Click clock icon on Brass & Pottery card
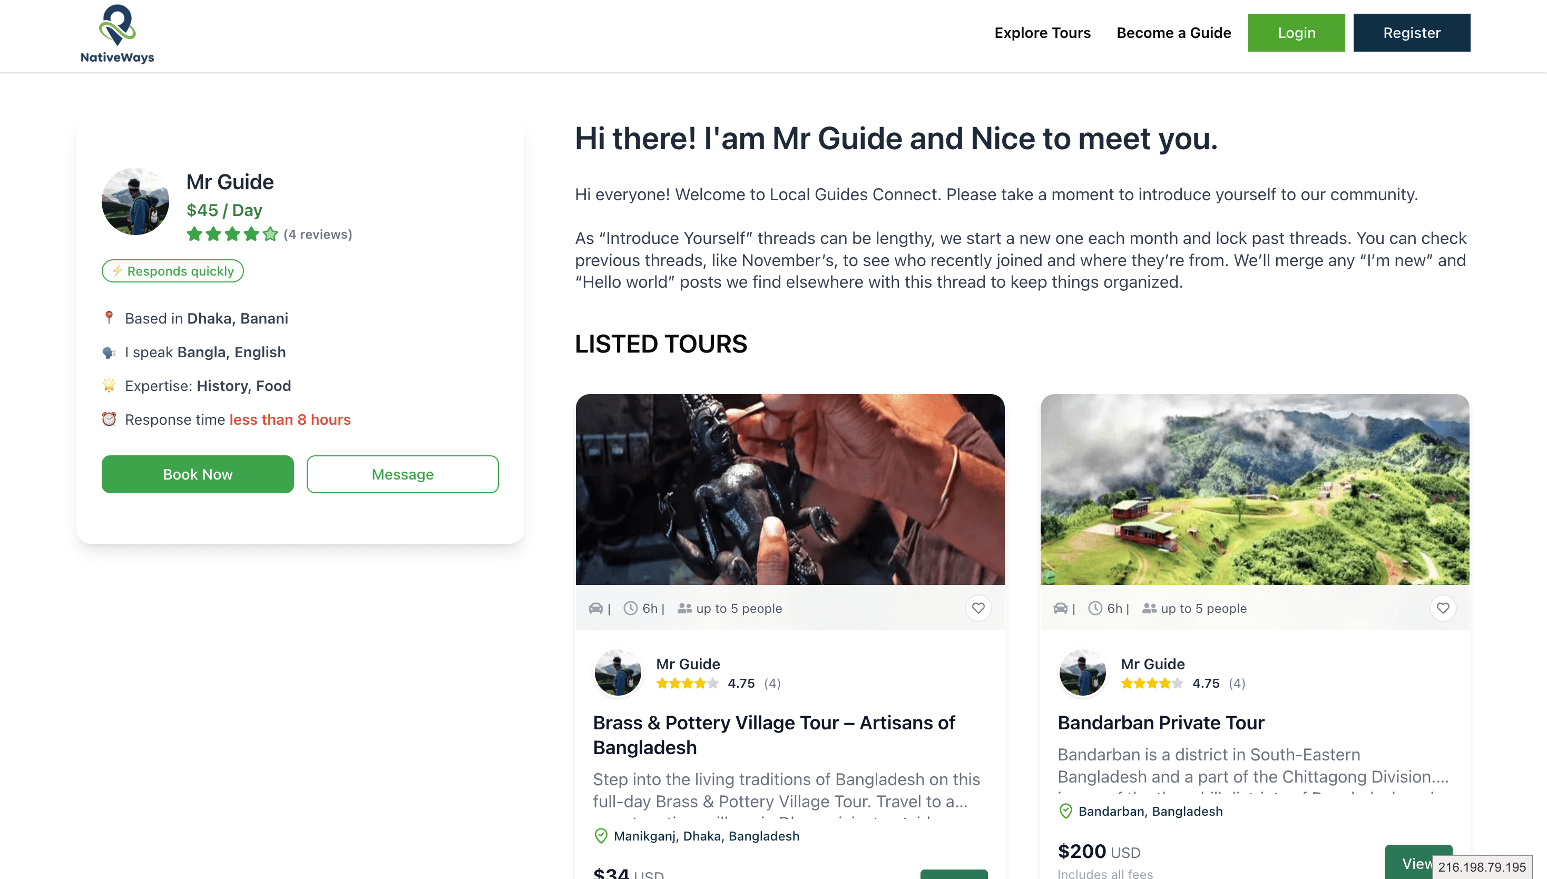 [630, 608]
